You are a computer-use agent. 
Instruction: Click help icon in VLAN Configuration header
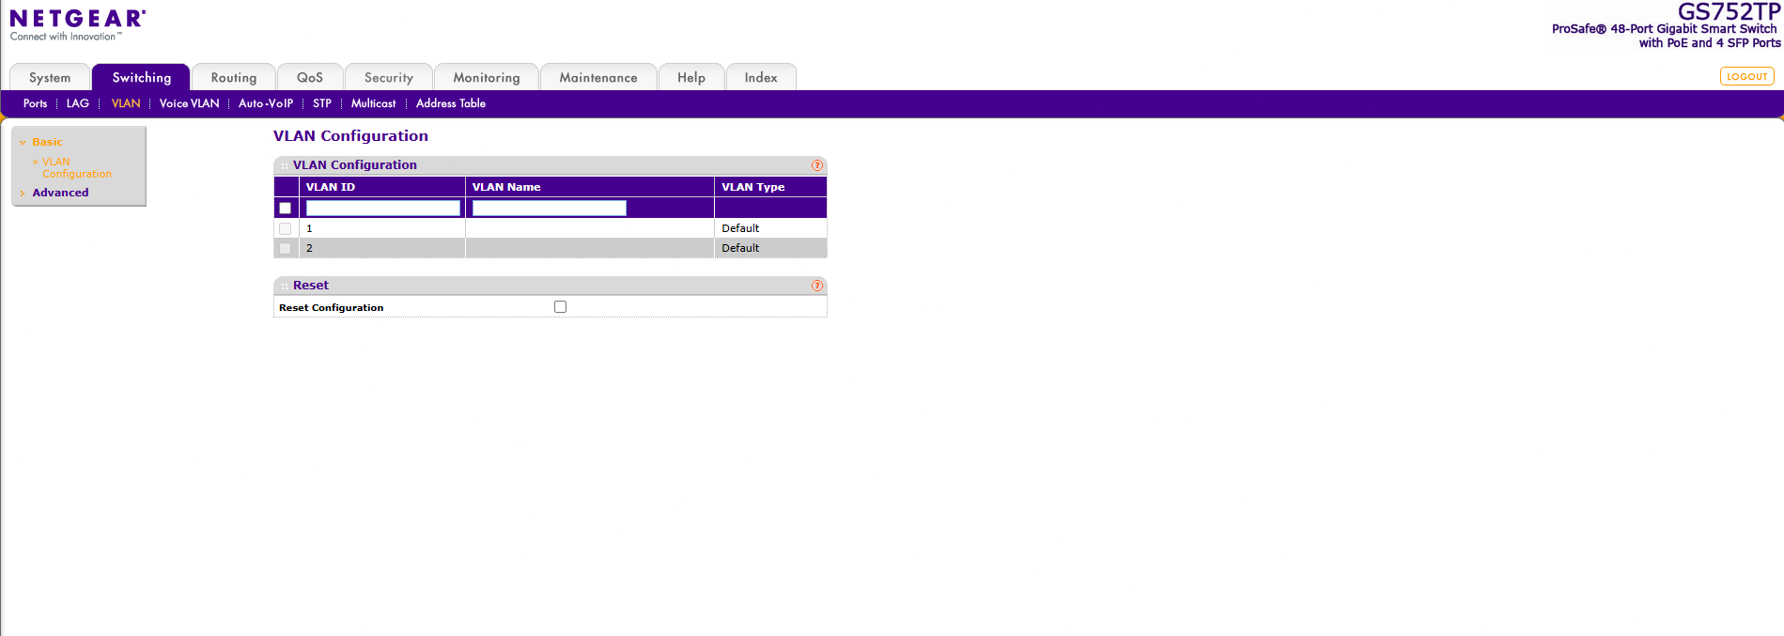tap(816, 165)
